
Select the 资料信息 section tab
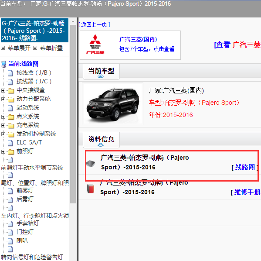101,140
